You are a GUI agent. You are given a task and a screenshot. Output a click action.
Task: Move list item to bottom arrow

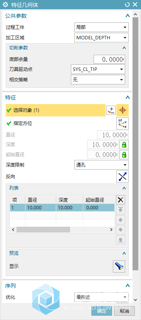pyautogui.click(x=121, y=240)
